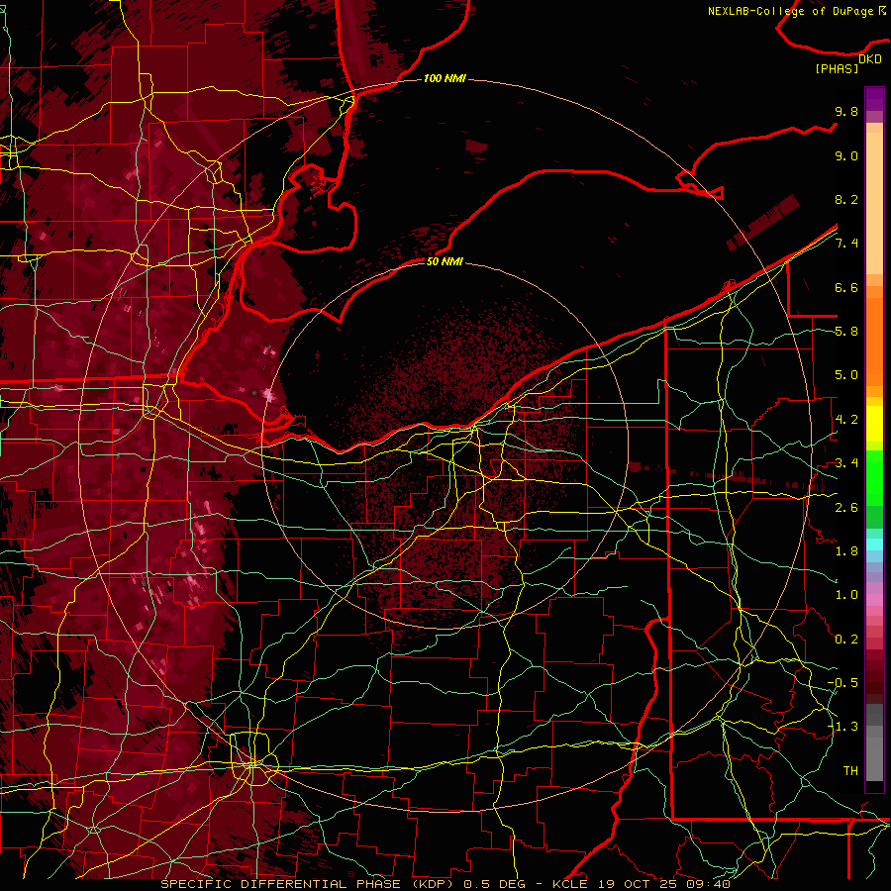Click the DKD label above the color scale
This screenshot has width=891, height=891.
click(870, 59)
